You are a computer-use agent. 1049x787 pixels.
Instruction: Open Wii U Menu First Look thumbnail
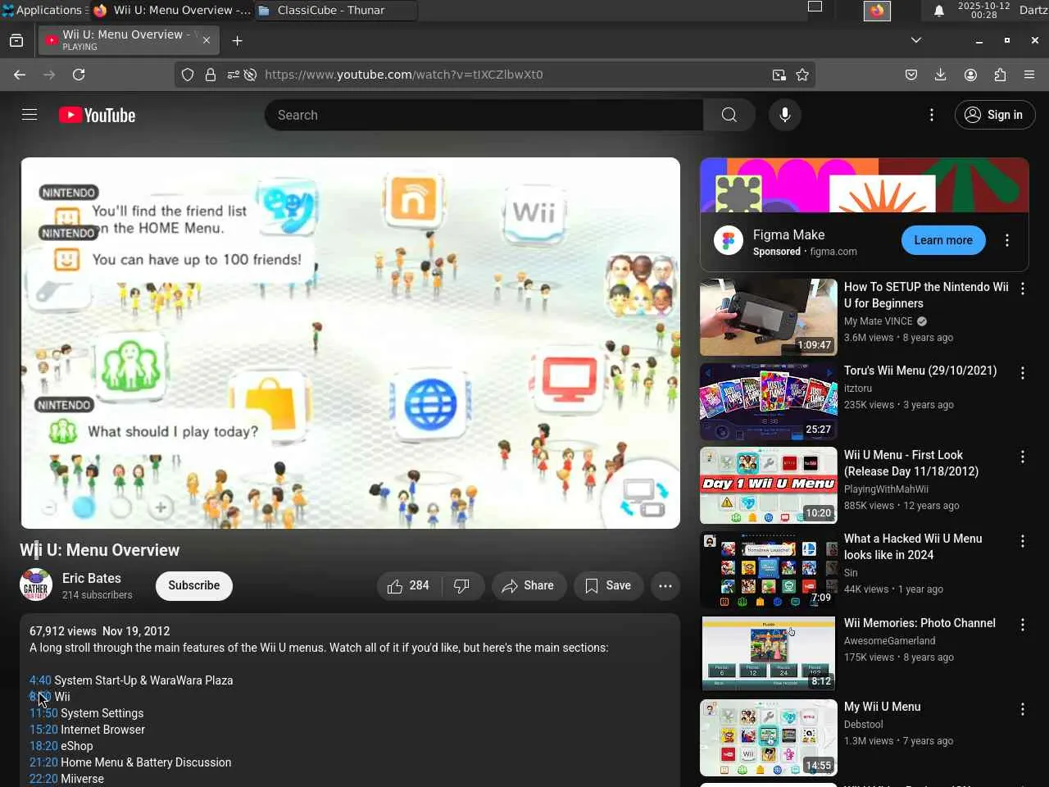coord(769,485)
